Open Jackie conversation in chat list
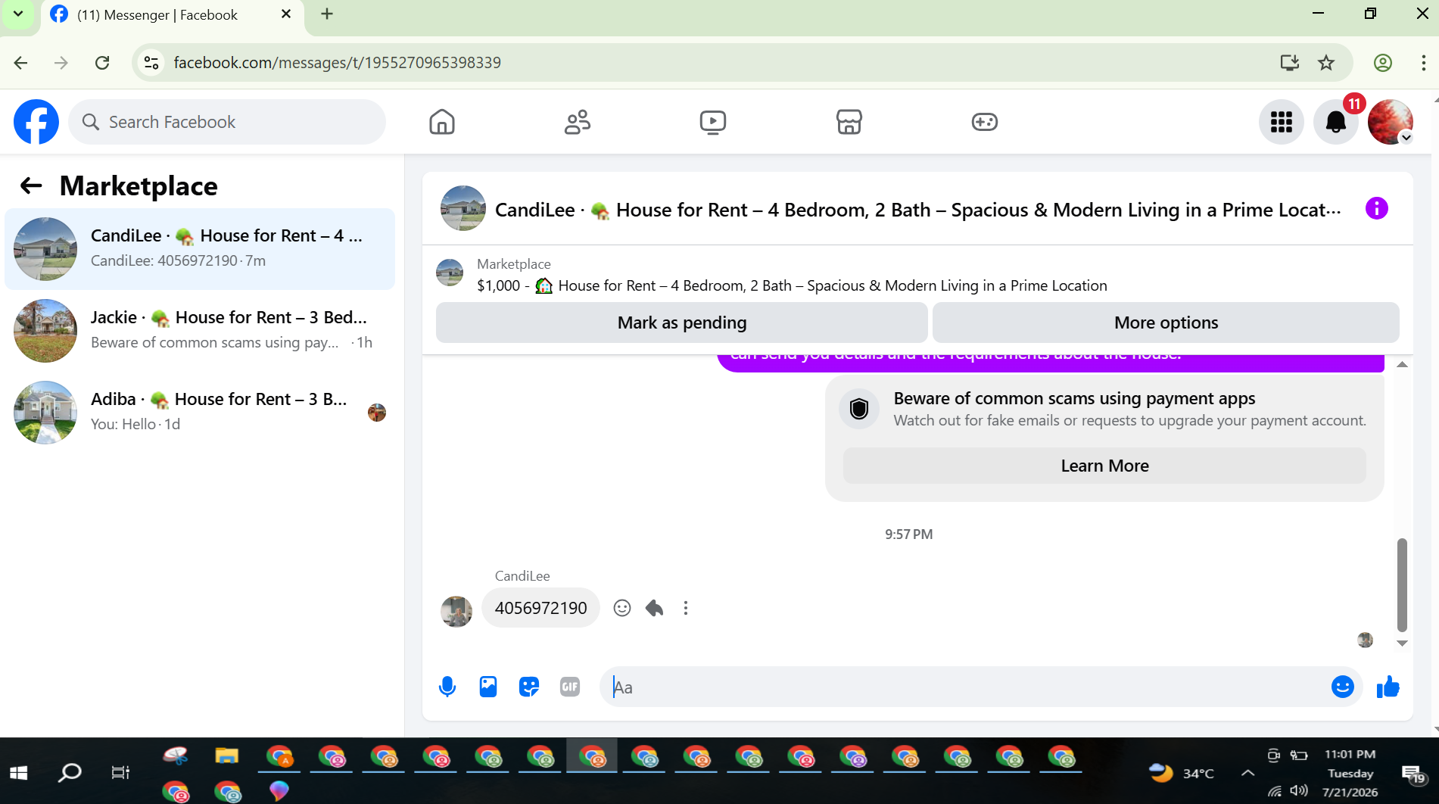The height and width of the screenshot is (804, 1439). coord(200,331)
